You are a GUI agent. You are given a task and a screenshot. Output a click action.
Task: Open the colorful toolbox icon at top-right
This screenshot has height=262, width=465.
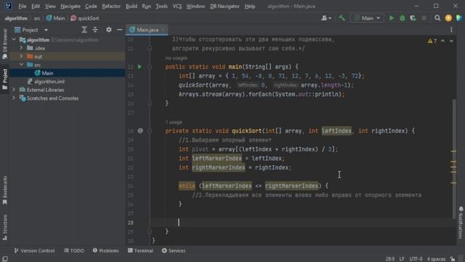[459, 18]
